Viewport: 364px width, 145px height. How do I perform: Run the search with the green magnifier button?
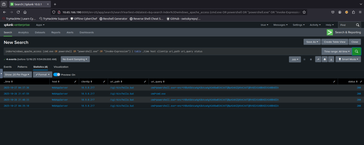356,51
